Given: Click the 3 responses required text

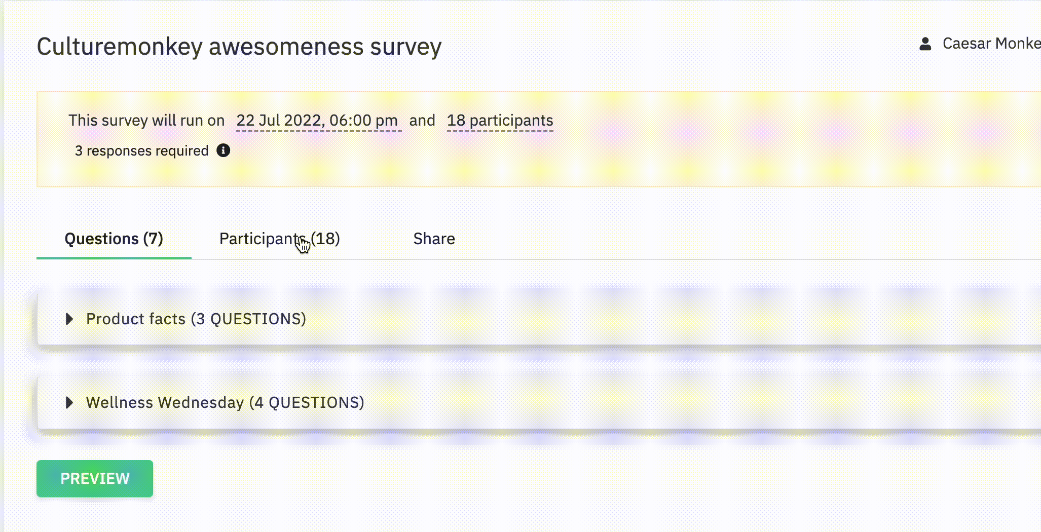Looking at the screenshot, I should (142, 150).
